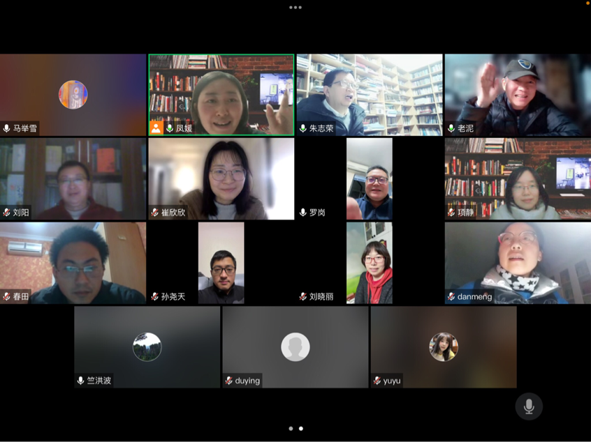The width and height of the screenshot is (591, 442).
Task: Click 马举雪's microphone icon
Action: (7, 128)
